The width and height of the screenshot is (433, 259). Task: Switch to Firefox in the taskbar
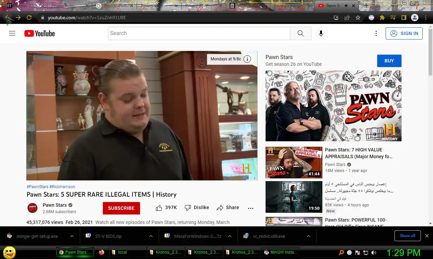click(101, 252)
